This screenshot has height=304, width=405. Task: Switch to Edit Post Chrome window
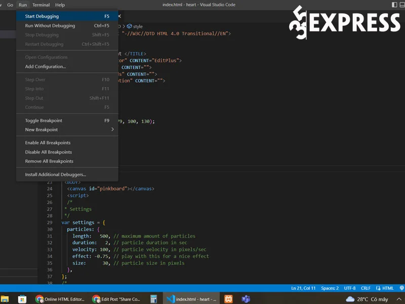pos(116,299)
